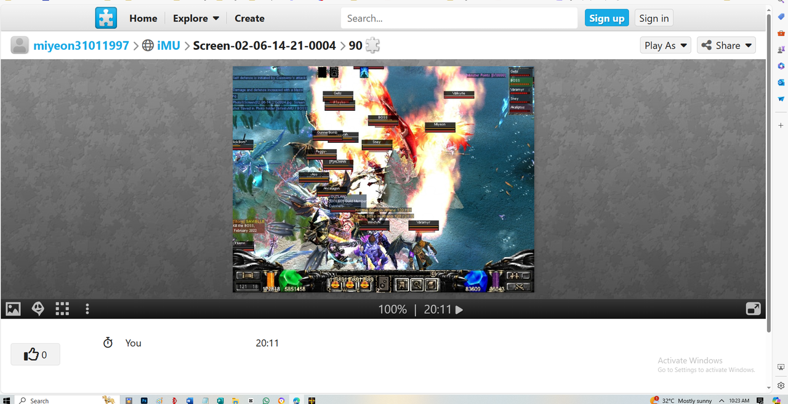Show the puzzle image preview
788x404 pixels.
tap(14, 309)
